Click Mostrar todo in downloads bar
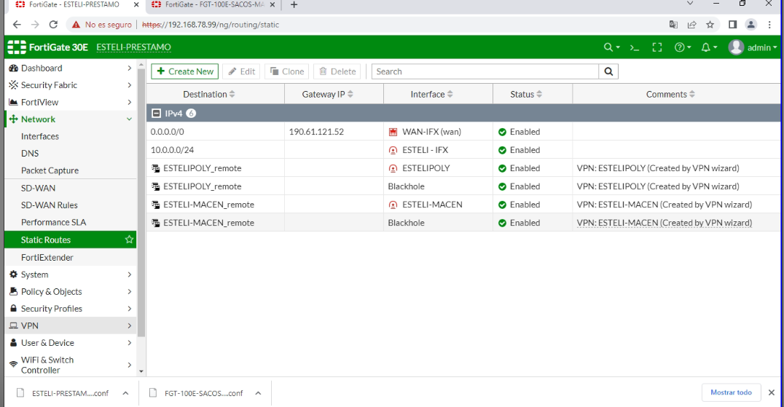 pos(731,392)
